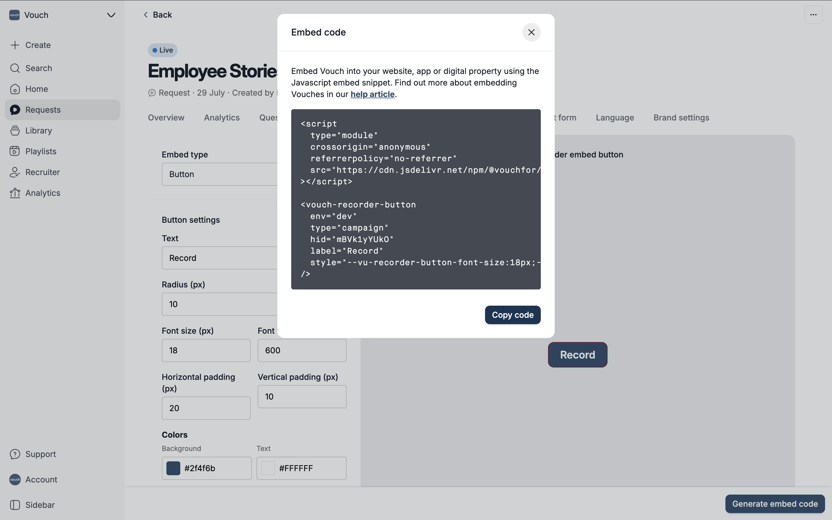Click the Horizontal padding field
This screenshot has width=832, height=520.
(206, 408)
